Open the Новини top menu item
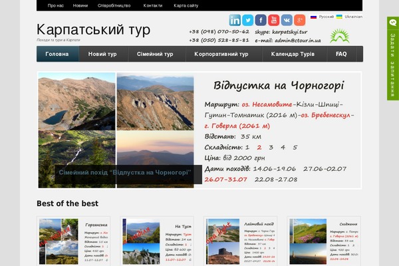Viewport: 399px width, 266px height. click(x=80, y=5)
